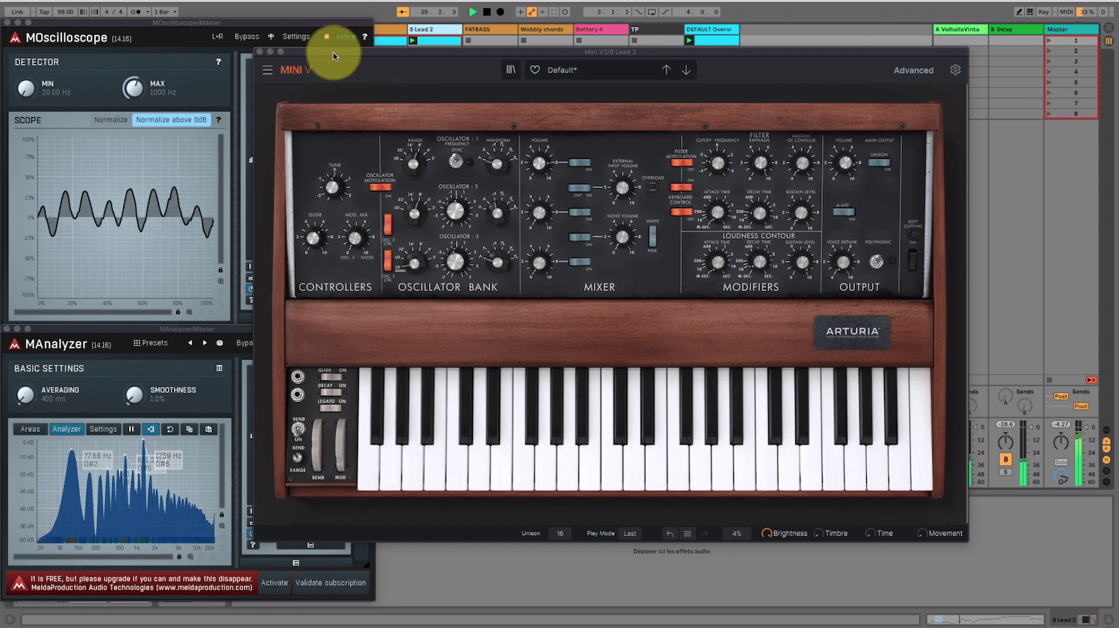Click the MAnalyzer copy icon

pos(189,429)
